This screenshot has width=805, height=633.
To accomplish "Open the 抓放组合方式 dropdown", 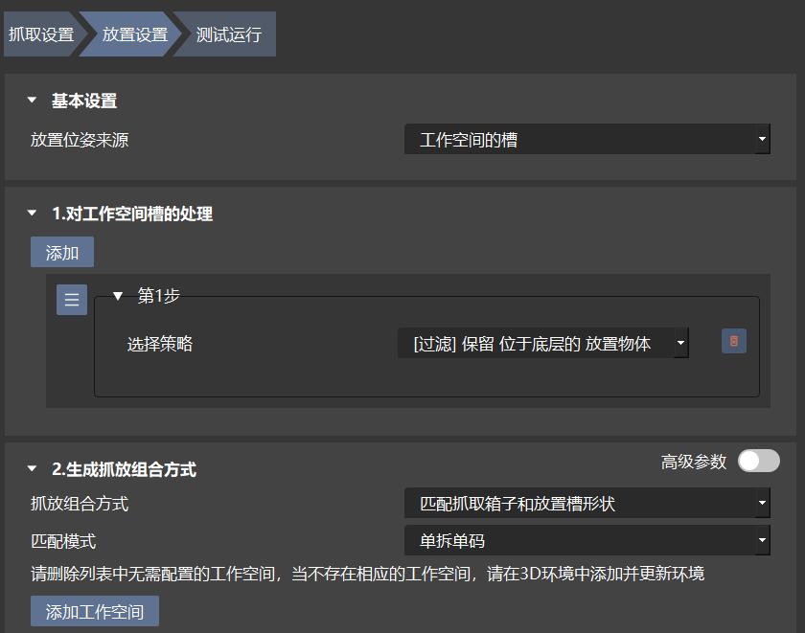I will [x=586, y=503].
